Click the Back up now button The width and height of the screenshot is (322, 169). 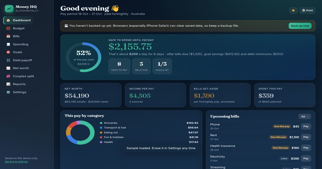pyautogui.click(x=300, y=26)
